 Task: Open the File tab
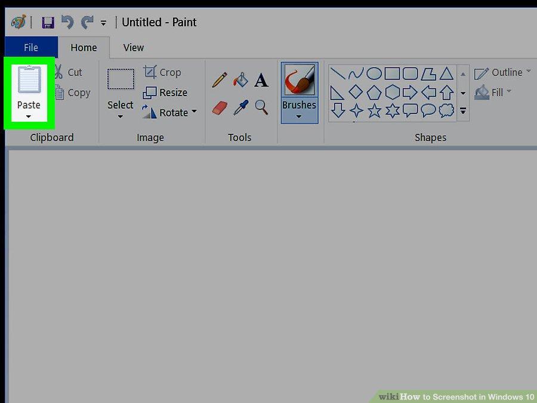(x=31, y=47)
